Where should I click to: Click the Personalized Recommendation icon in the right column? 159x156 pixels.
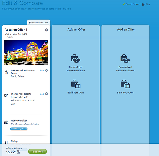125,58
